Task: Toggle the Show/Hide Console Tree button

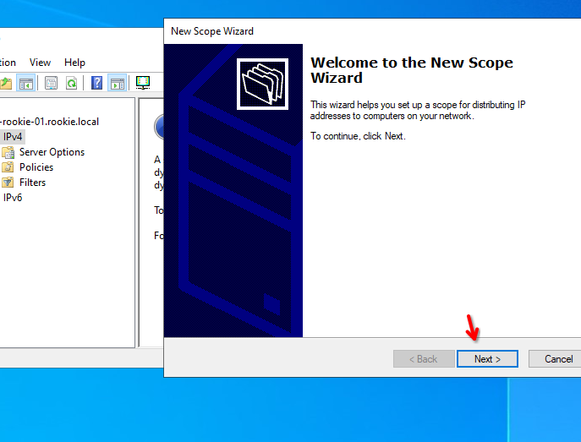Action: click(x=27, y=83)
